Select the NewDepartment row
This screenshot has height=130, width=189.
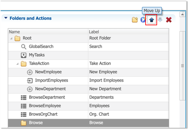tap(88, 89)
